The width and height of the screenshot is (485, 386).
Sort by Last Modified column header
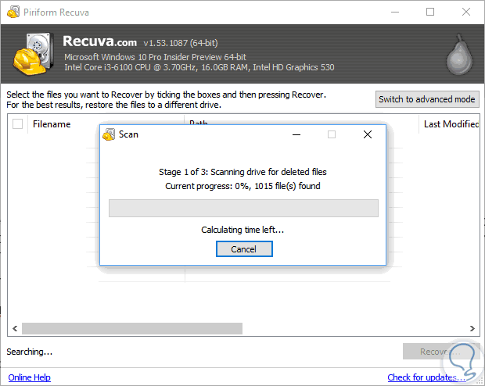(451, 124)
